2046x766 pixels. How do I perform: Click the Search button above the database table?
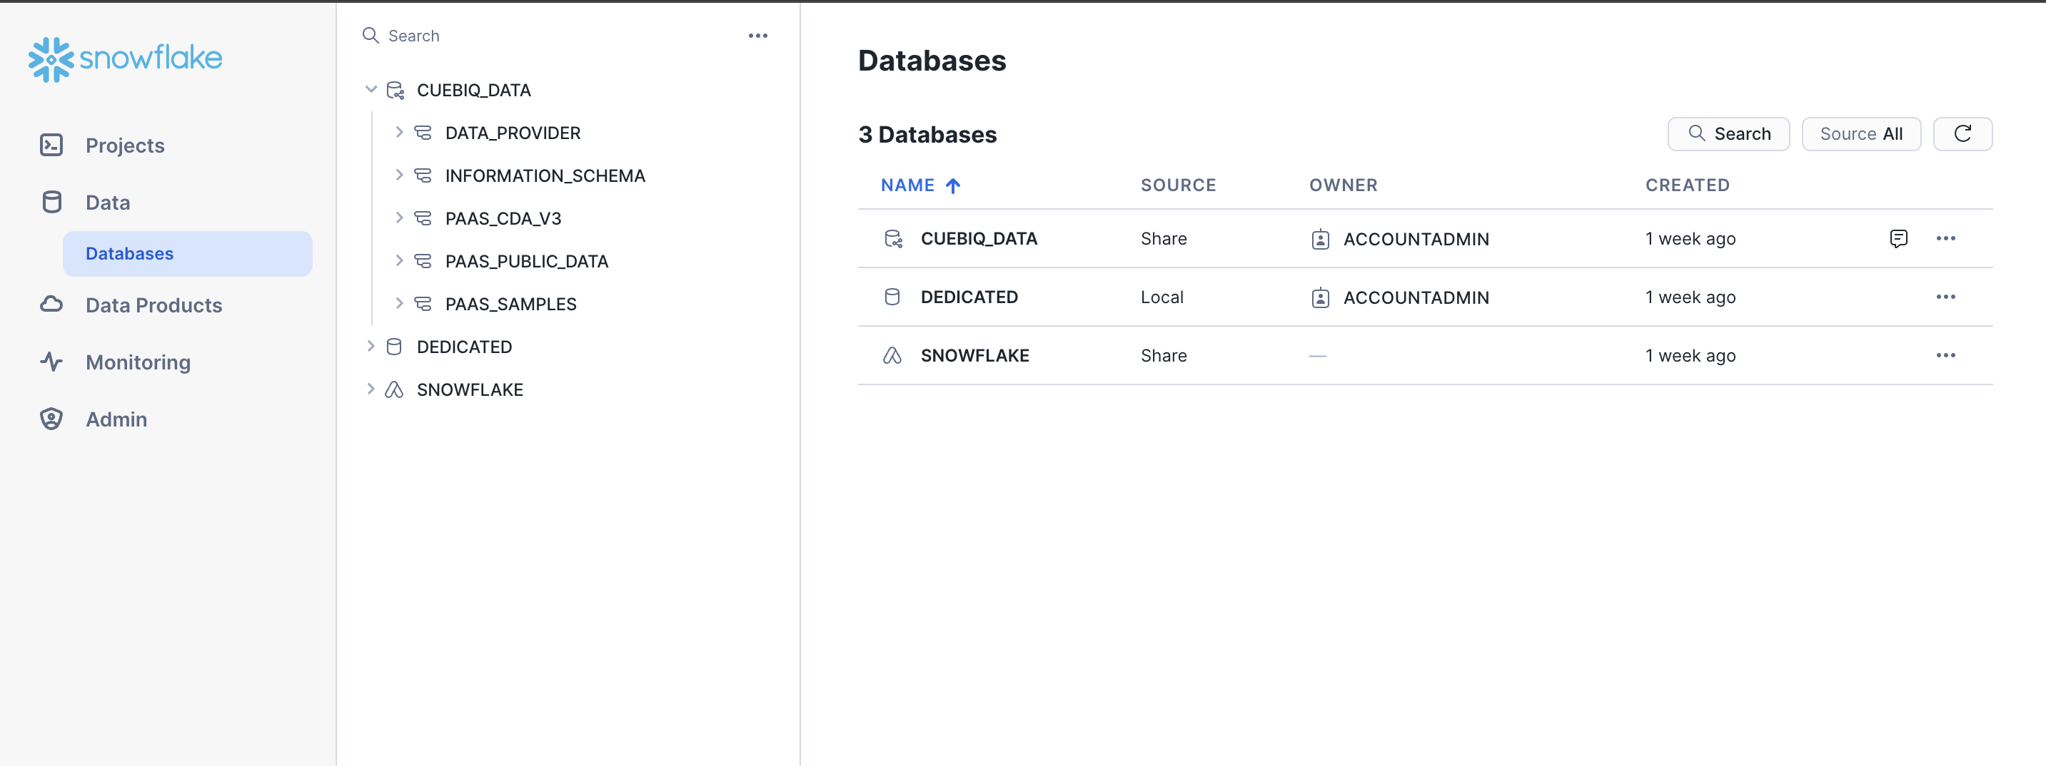pyautogui.click(x=1728, y=133)
